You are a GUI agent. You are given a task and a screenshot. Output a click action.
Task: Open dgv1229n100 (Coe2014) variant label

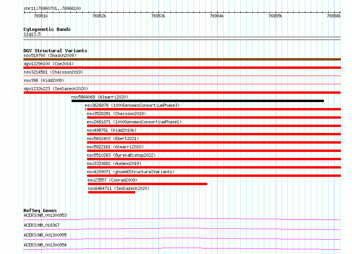(49, 64)
